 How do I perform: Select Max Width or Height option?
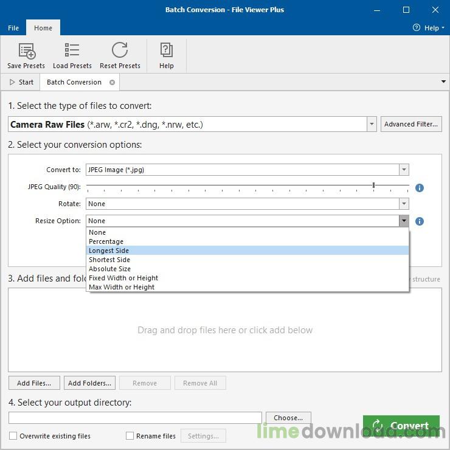pos(247,287)
